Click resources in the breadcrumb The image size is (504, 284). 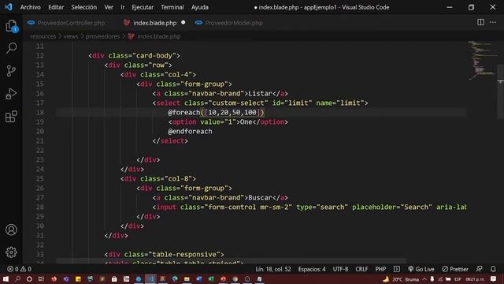(43, 36)
